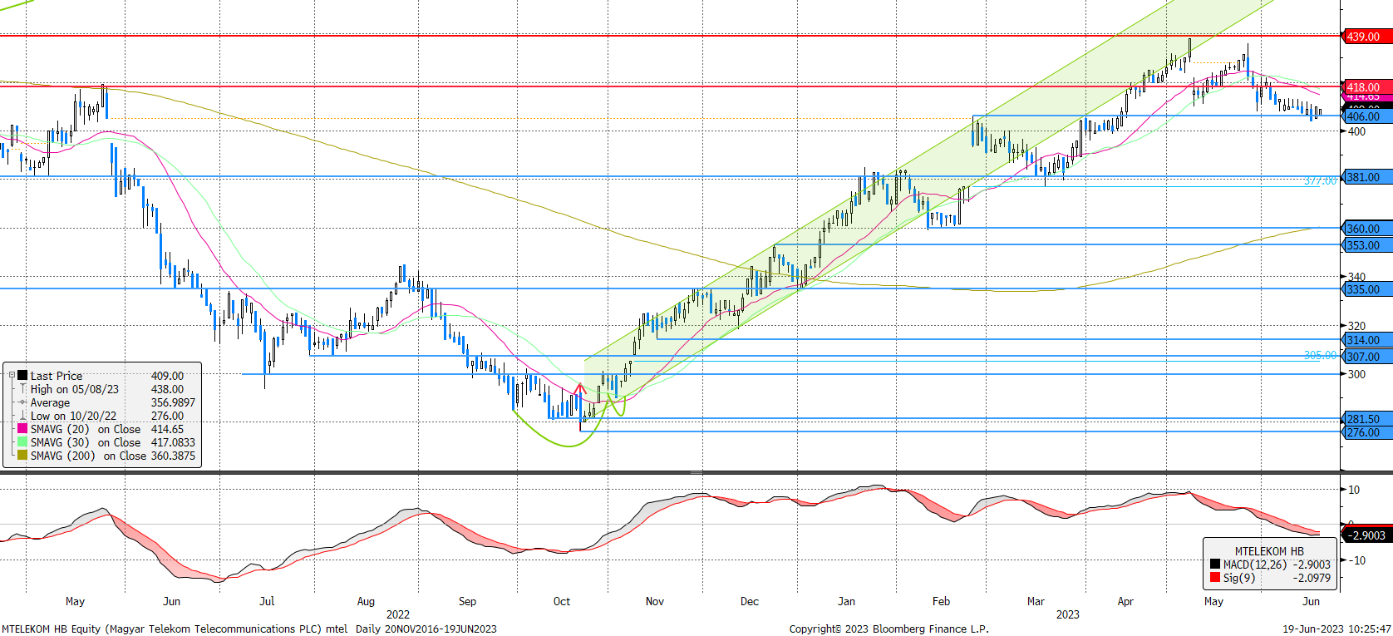Image resolution: width=1393 pixels, height=636 pixels.
Task: Click the blue 314.00 price level tag
Action: point(1367,340)
